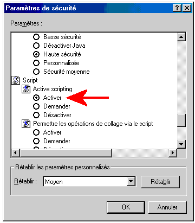Click the horizontal scrollbar left arrow
This screenshot has height=223, width=195.
click(x=15, y=153)
